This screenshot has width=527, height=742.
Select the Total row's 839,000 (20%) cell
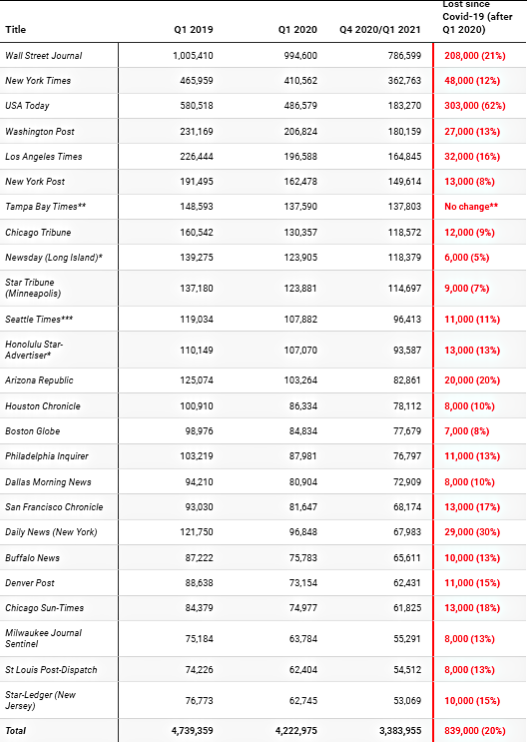pyautogui.click(x=474, y=731)
